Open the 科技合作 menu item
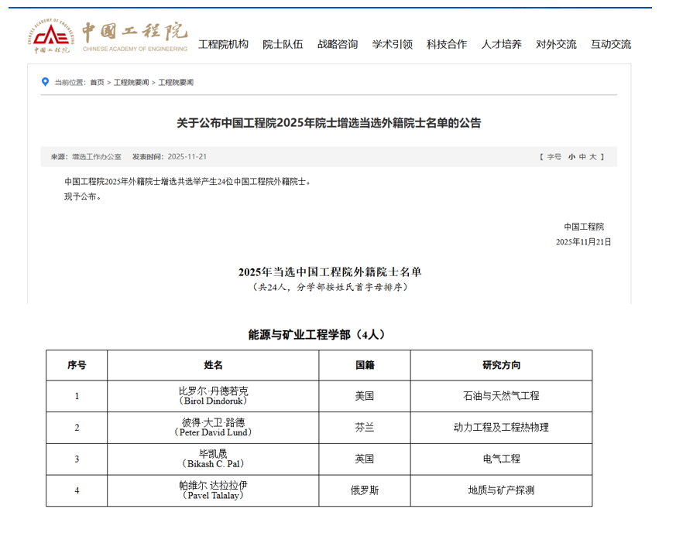The width and height of the screenshot is (676, 536). (447, 44)
